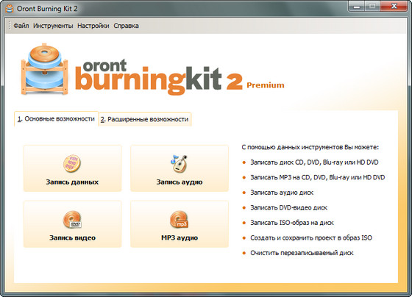Image resolution: width=412 pixels, height=297 pixels.
Task: Click text Записать ISO-образ на диск
Action: 292,223
